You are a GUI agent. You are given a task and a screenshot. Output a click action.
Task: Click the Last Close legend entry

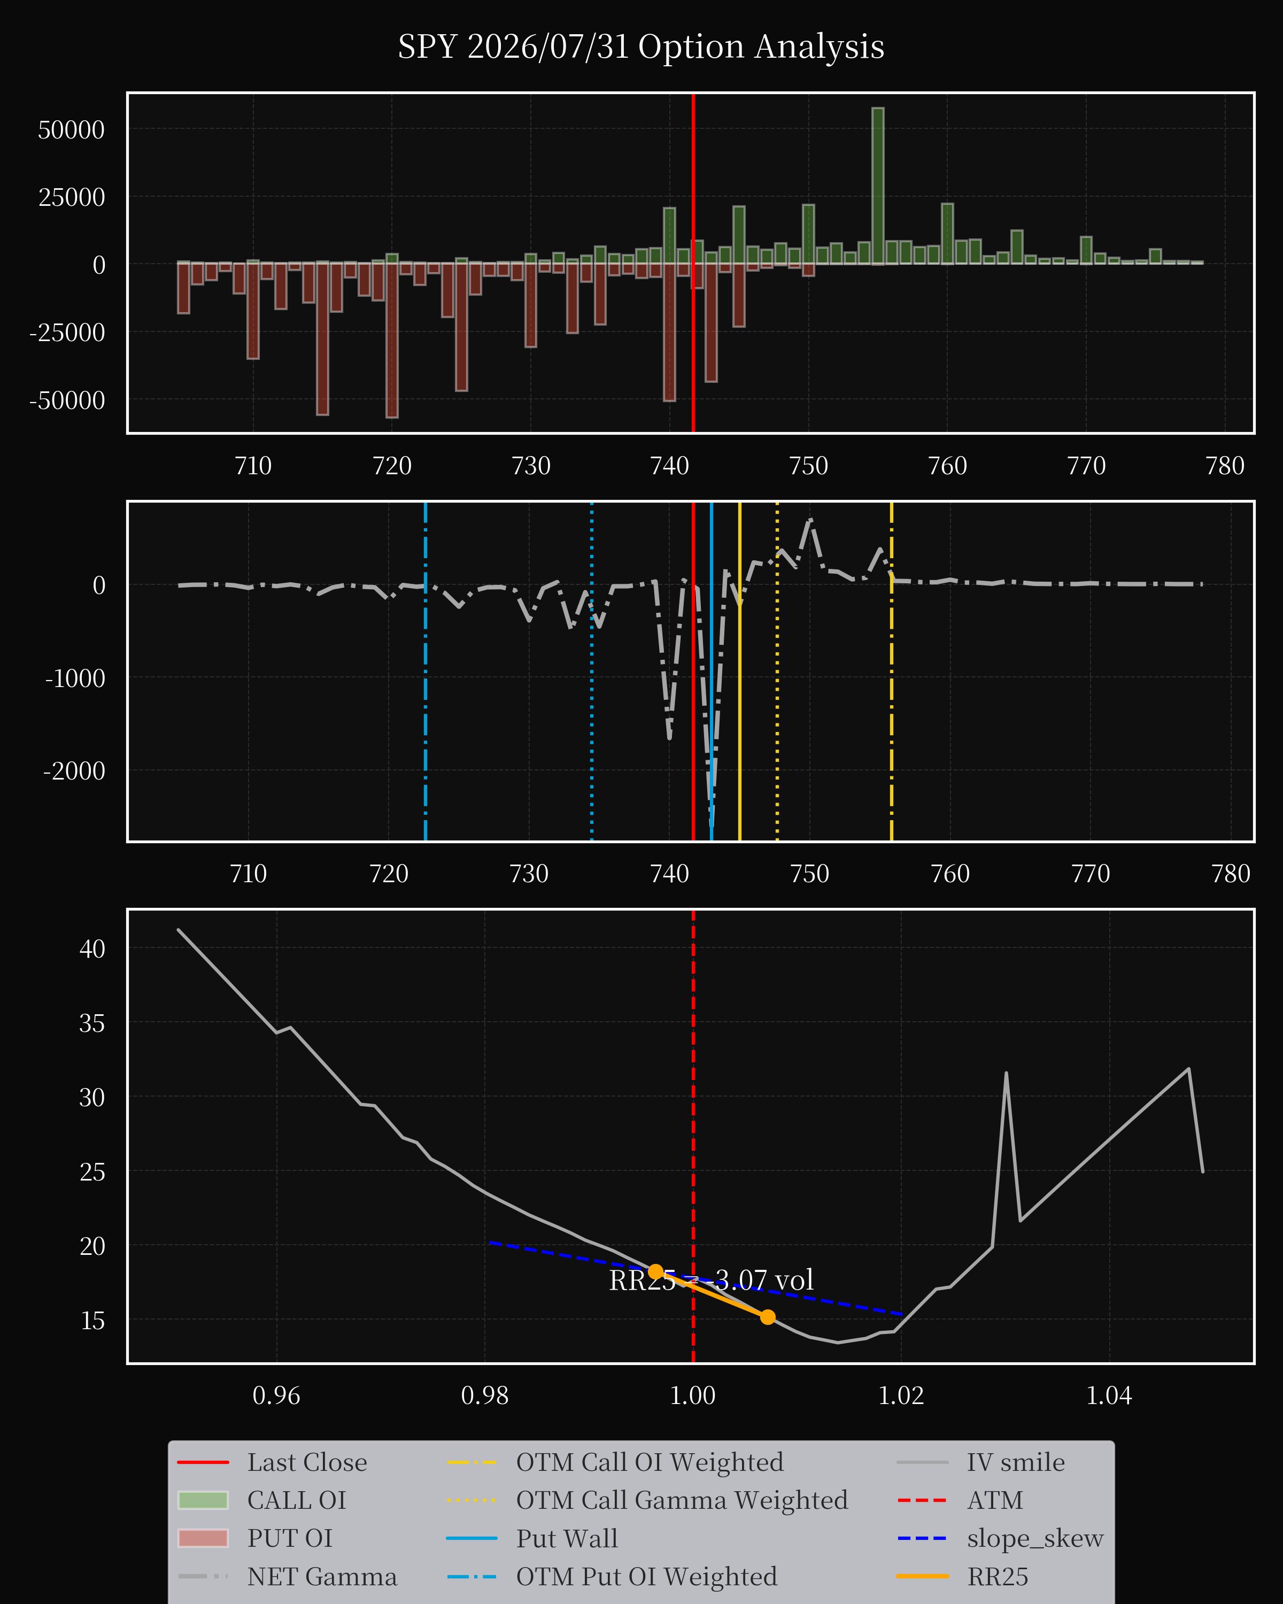pyautogui.click(x=272, y=1463)
